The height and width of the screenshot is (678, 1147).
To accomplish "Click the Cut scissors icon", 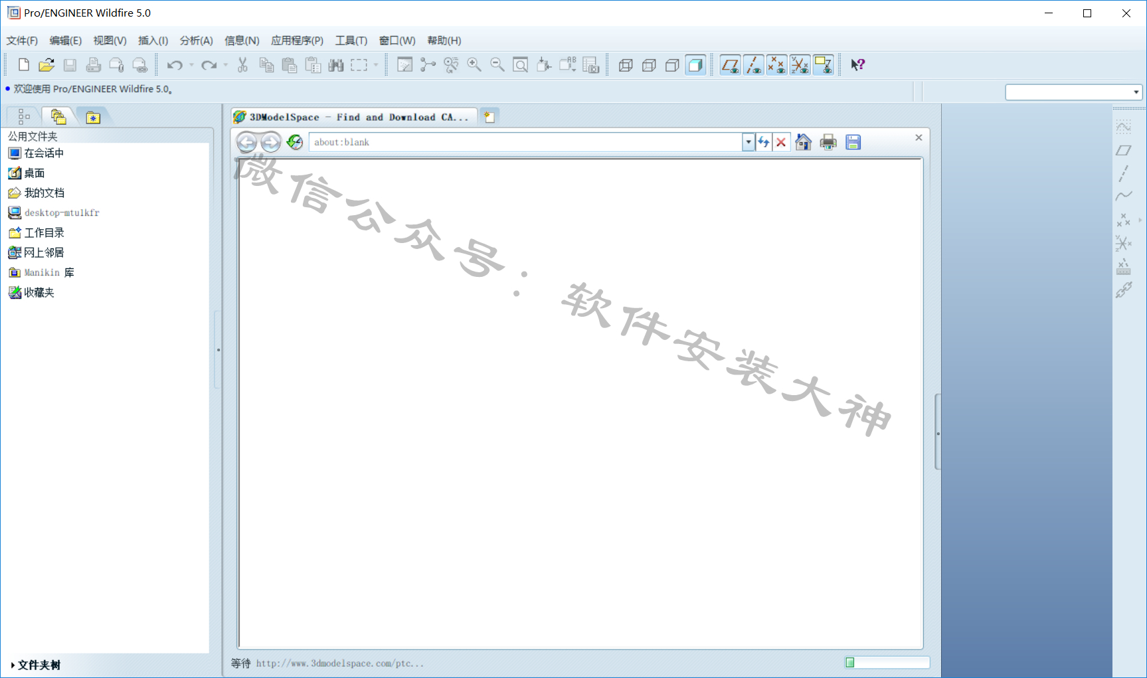I will click(242, 64).
